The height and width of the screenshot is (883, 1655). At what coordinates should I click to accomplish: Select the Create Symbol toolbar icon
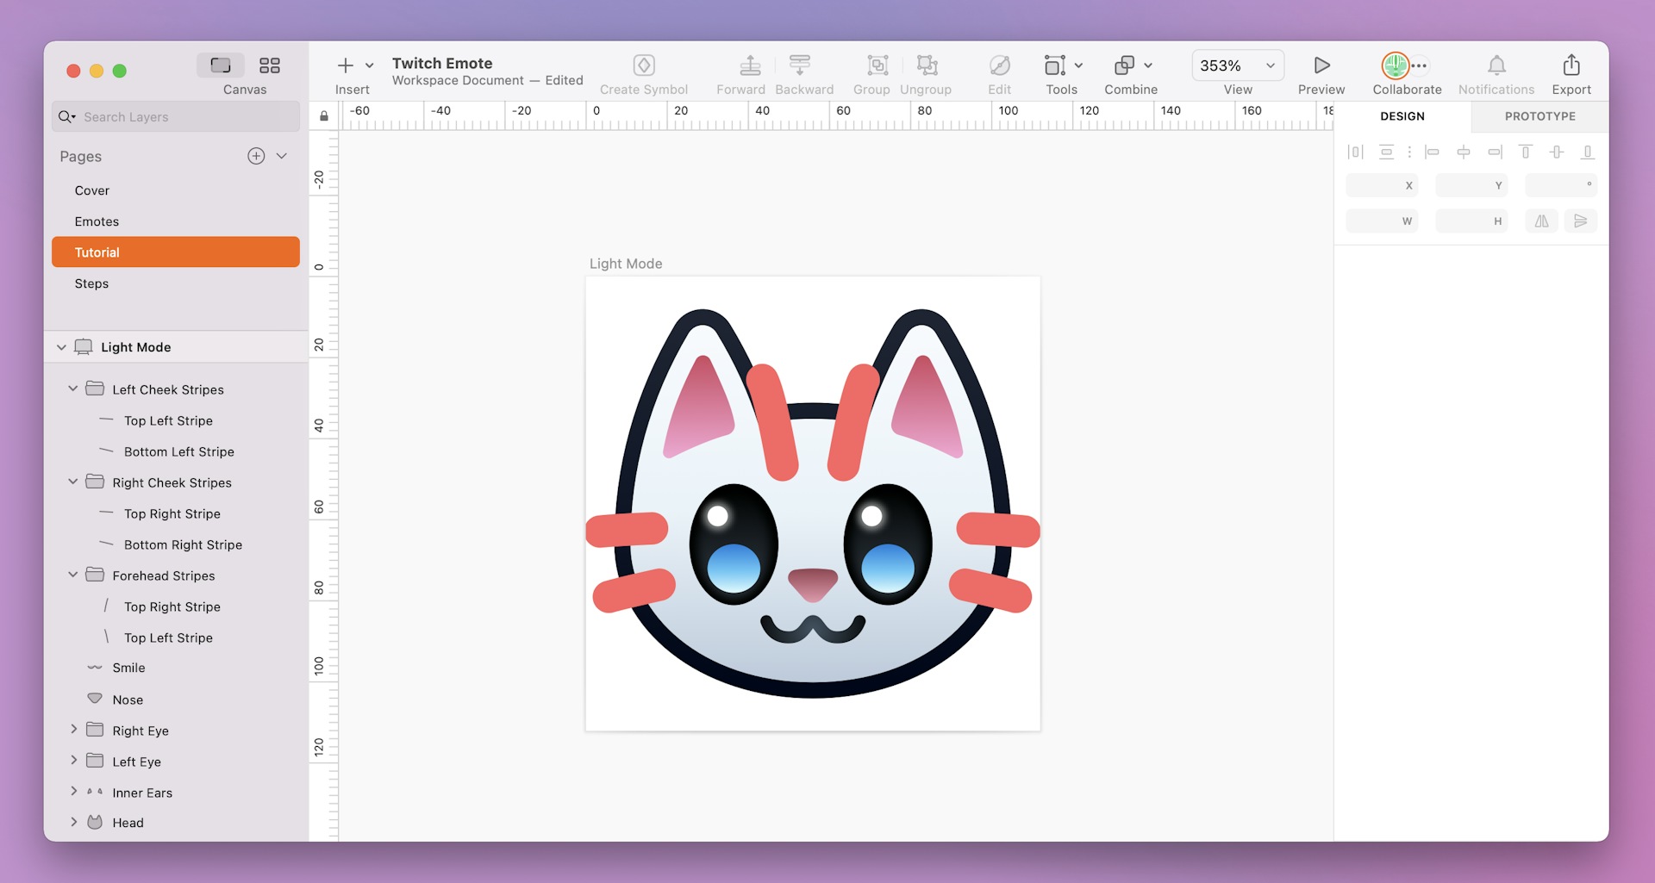pyautogui.click(x=644, y=65)
